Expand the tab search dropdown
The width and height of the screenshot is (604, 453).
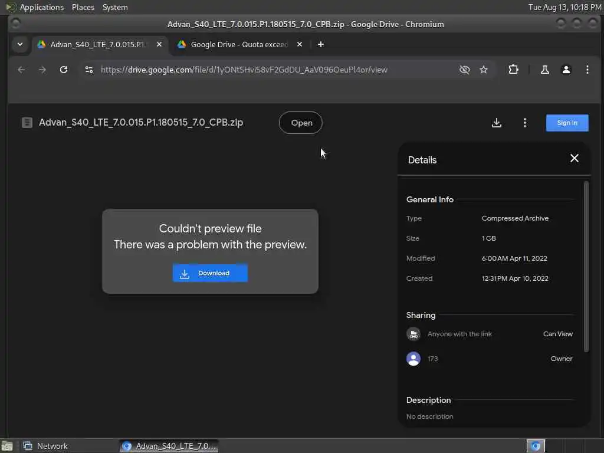pos(20,44)
